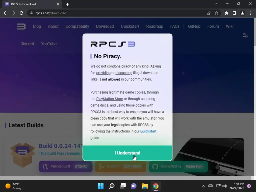Open the About menu item

53,26
